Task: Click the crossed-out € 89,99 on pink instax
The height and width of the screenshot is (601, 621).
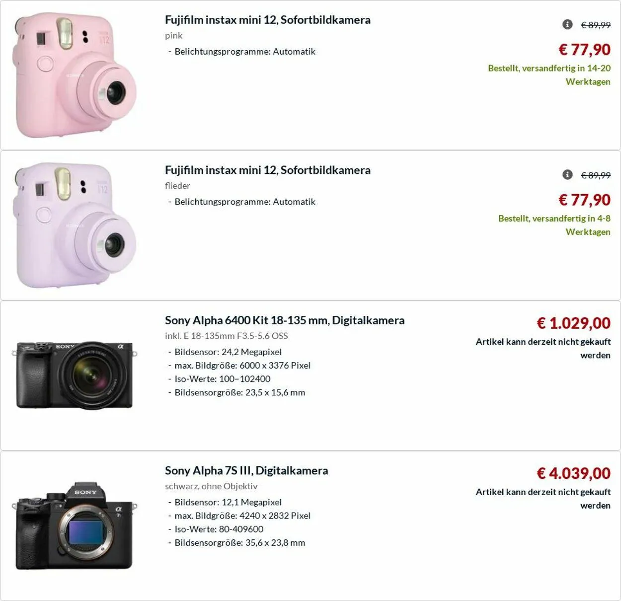Action: [596, 25]
